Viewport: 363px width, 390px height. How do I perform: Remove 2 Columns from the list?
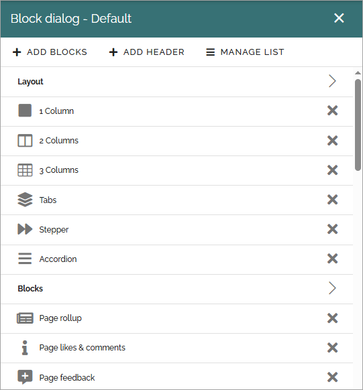point(332,141)
